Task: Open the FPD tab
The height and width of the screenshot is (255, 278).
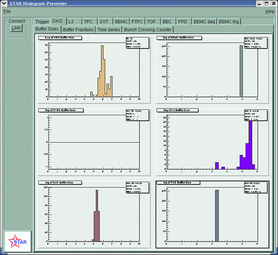Action: (x=184, y=21)
